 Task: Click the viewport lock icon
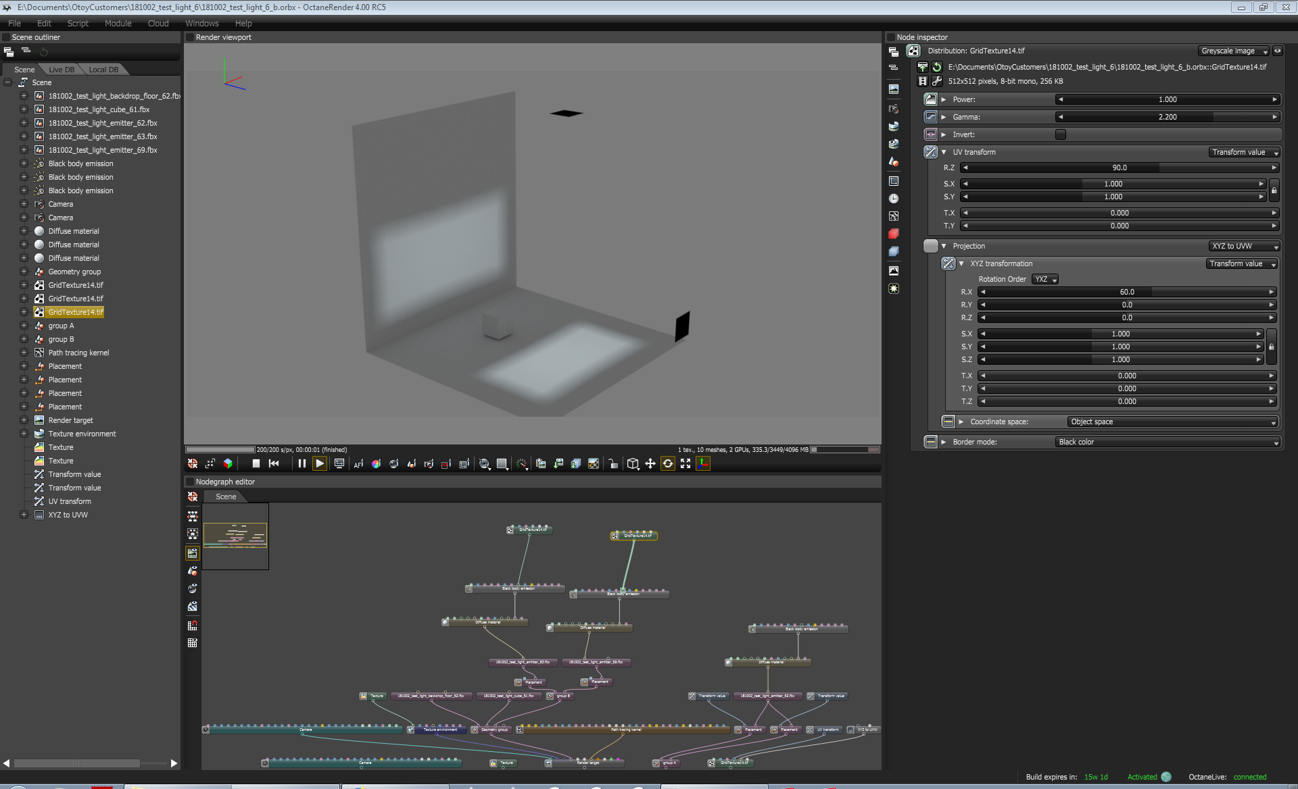612,463
